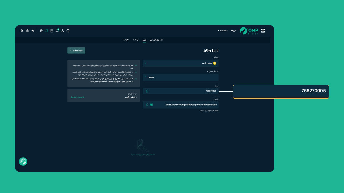Toggle light theme with sun icon
The image size is (344, 193).
(33, 31)
